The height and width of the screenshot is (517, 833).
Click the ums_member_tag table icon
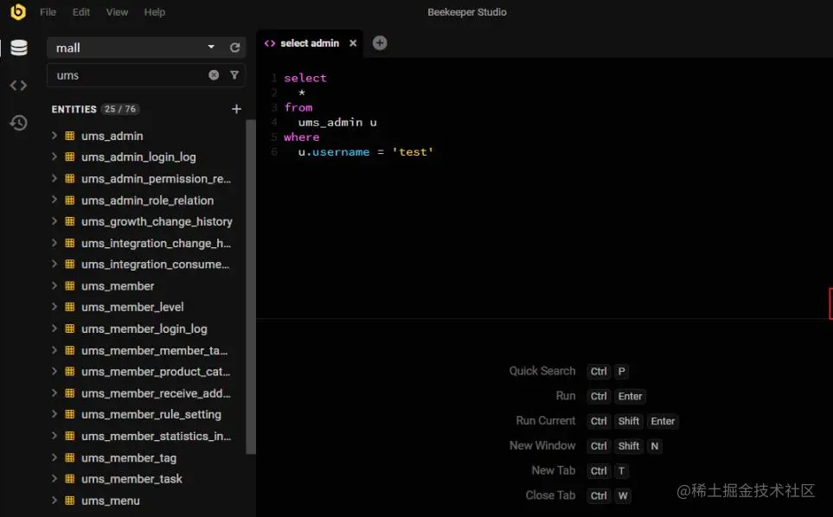tap(69, 457)
